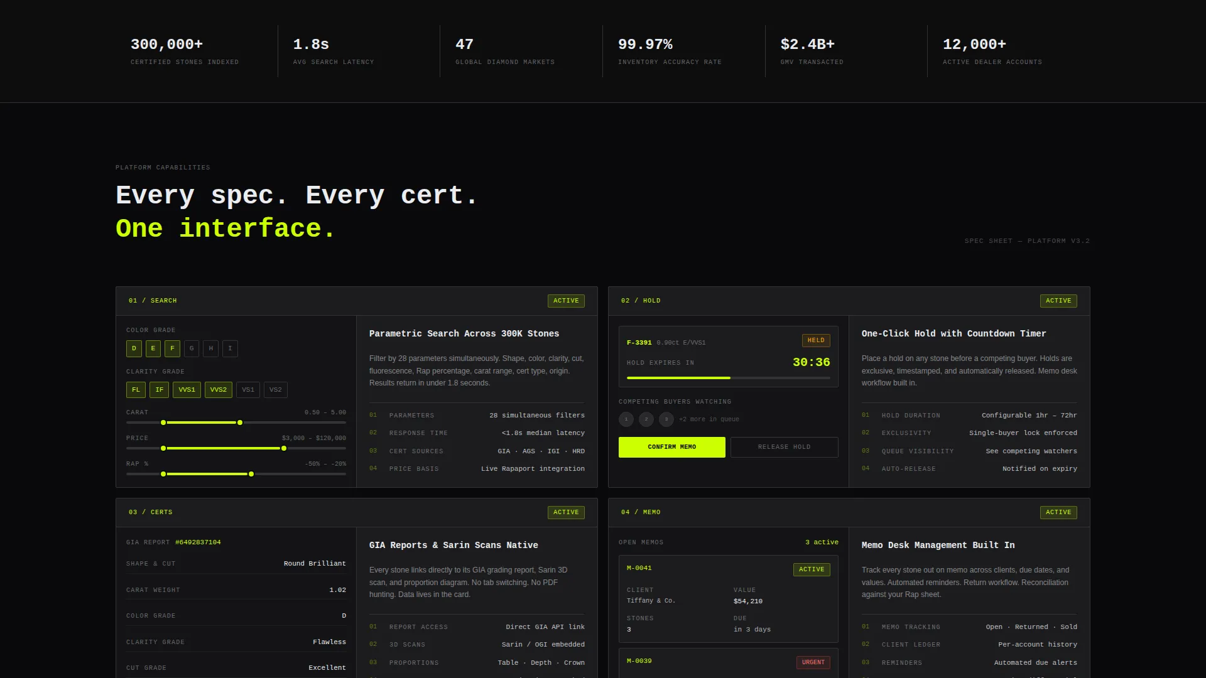Click 'Single-buyer lock enforced' value
The height and width of the screenshot is (678, 1206).
click(x=1023, y=433)
